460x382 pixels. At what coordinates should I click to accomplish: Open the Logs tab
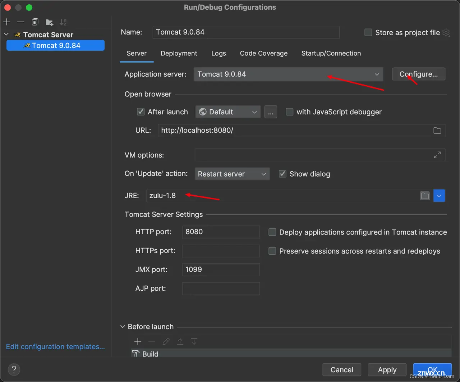click(218, 53)
